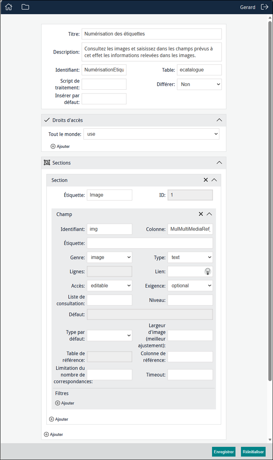Click the form Identifiant field NumérisationEtiqu

pyautogui.click(x=104, y=70)
